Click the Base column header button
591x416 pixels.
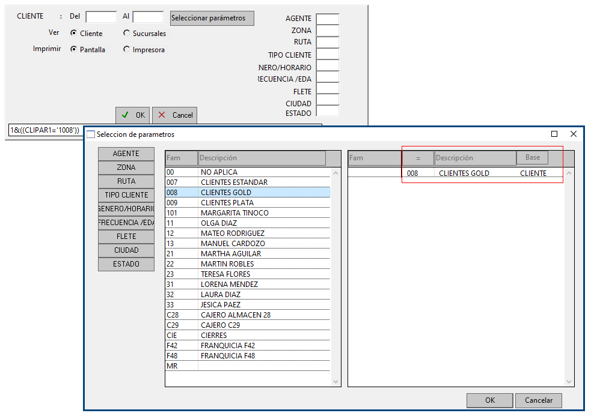(532, 157)
